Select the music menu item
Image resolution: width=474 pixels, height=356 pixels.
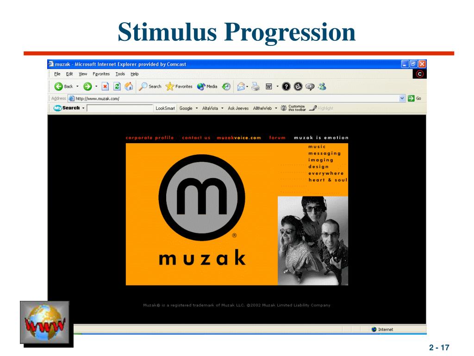(x=317, y=147)
